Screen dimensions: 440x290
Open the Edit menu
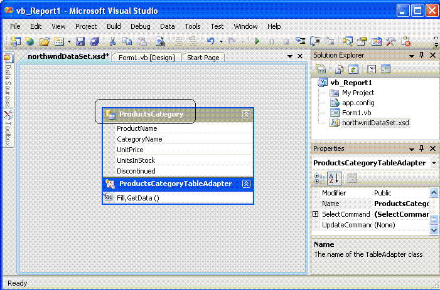tap(36, 26)
